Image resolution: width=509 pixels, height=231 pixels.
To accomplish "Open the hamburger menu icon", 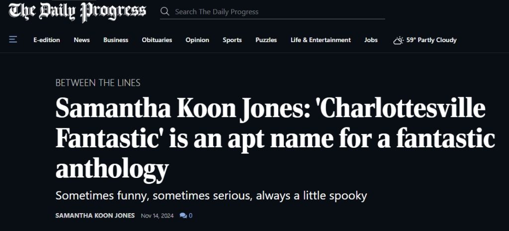I will 13,40.
